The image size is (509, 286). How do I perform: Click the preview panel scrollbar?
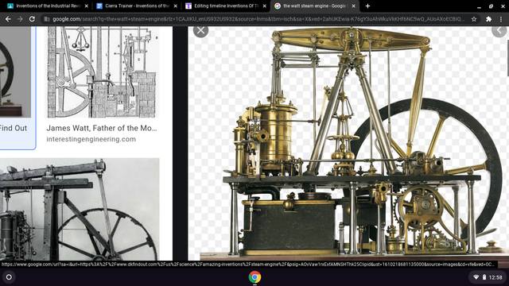point(507,58)
